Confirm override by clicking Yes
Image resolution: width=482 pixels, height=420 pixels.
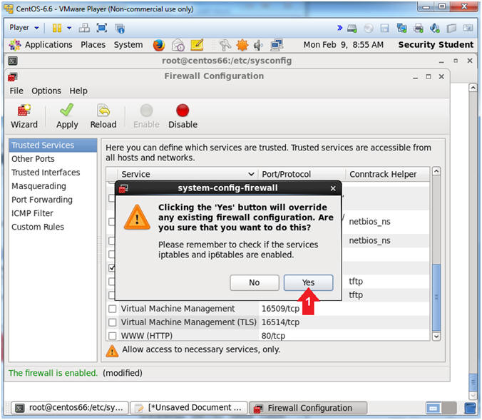click(308, 282)
